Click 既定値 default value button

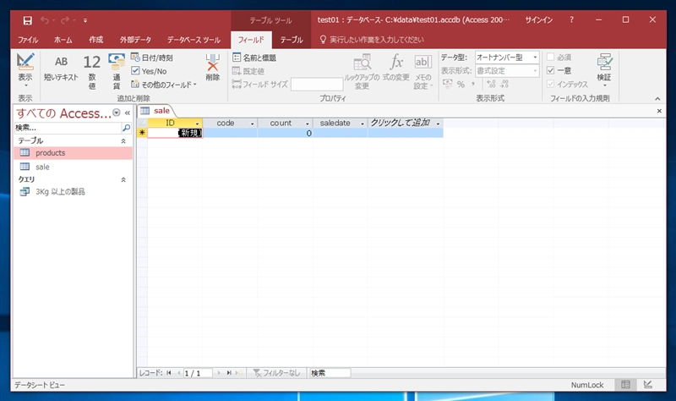pos(248,71)
